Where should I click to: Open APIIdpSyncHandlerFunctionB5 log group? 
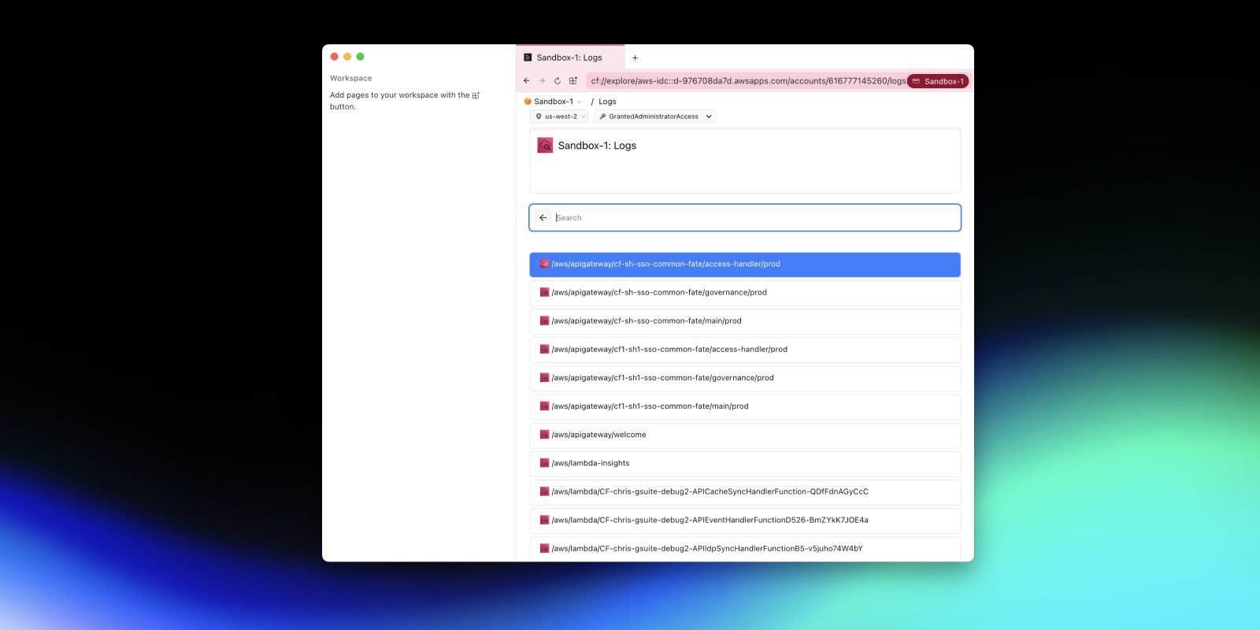[x=745, y=548]
